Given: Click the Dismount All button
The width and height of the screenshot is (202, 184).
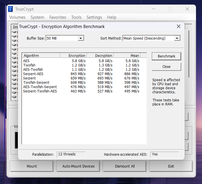Looking at the screenshot, I should [125, 166].
